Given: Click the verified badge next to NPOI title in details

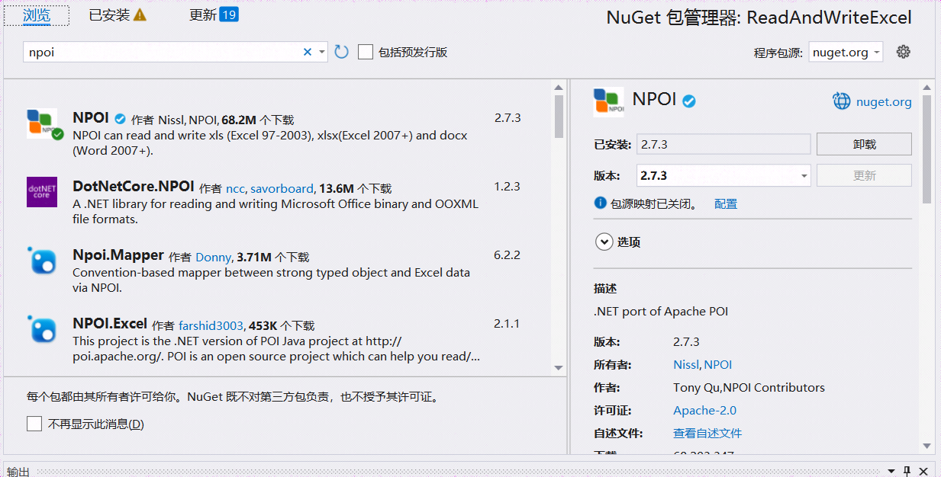Looking at the screenshot, I should pyautogui.click(x=689, y=101).
